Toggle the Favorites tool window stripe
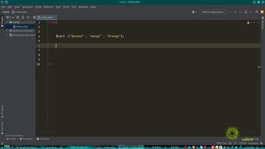265x149 pixels. [x=2, y=128]
